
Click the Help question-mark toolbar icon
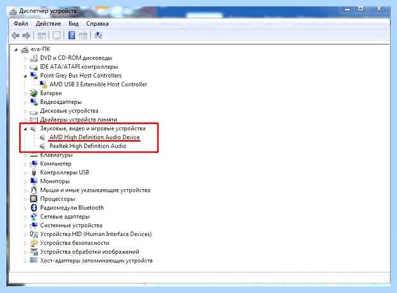[x=72, y=35]
